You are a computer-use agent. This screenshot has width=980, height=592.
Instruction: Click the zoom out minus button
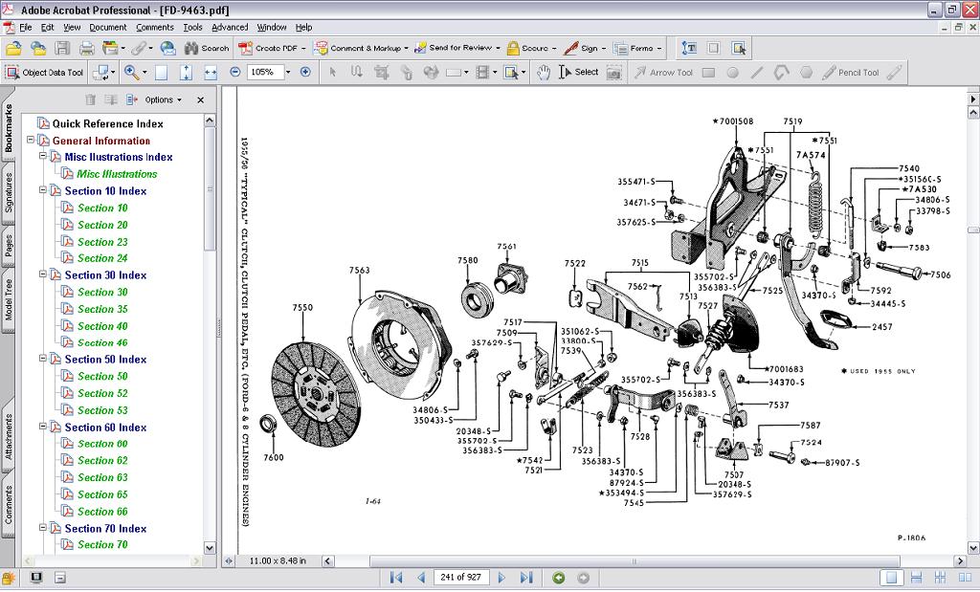pos(235,72)
